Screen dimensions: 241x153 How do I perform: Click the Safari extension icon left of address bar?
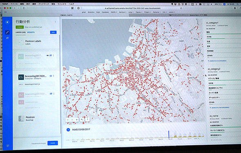click(72, 8)
